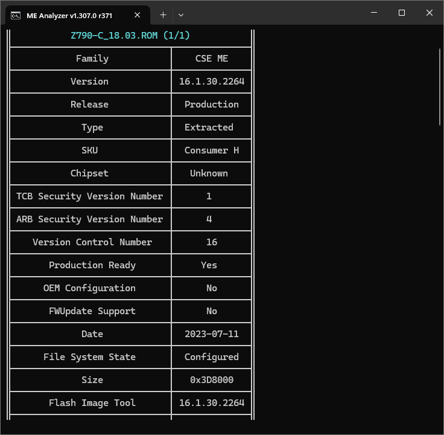The image size is (444, 435).
Task: Click the Version Control value 16
Action: 212,242
